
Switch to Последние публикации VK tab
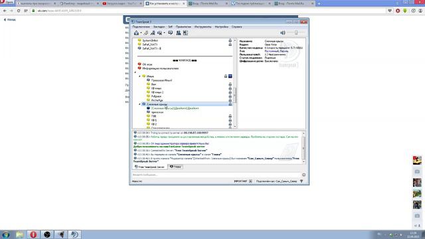pos(251,3)
